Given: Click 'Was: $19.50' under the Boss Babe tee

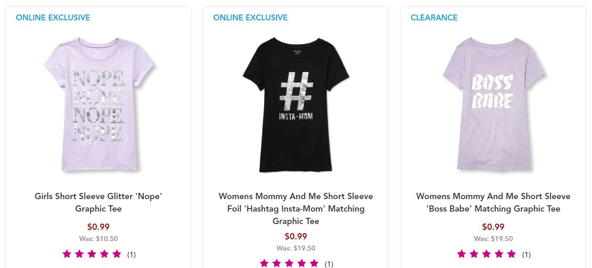Looking at the screenshot, I should 493,239.
